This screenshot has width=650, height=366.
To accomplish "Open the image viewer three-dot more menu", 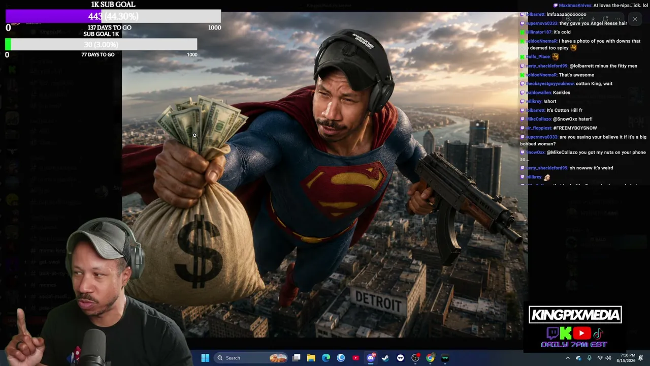I will coord(617,19).
